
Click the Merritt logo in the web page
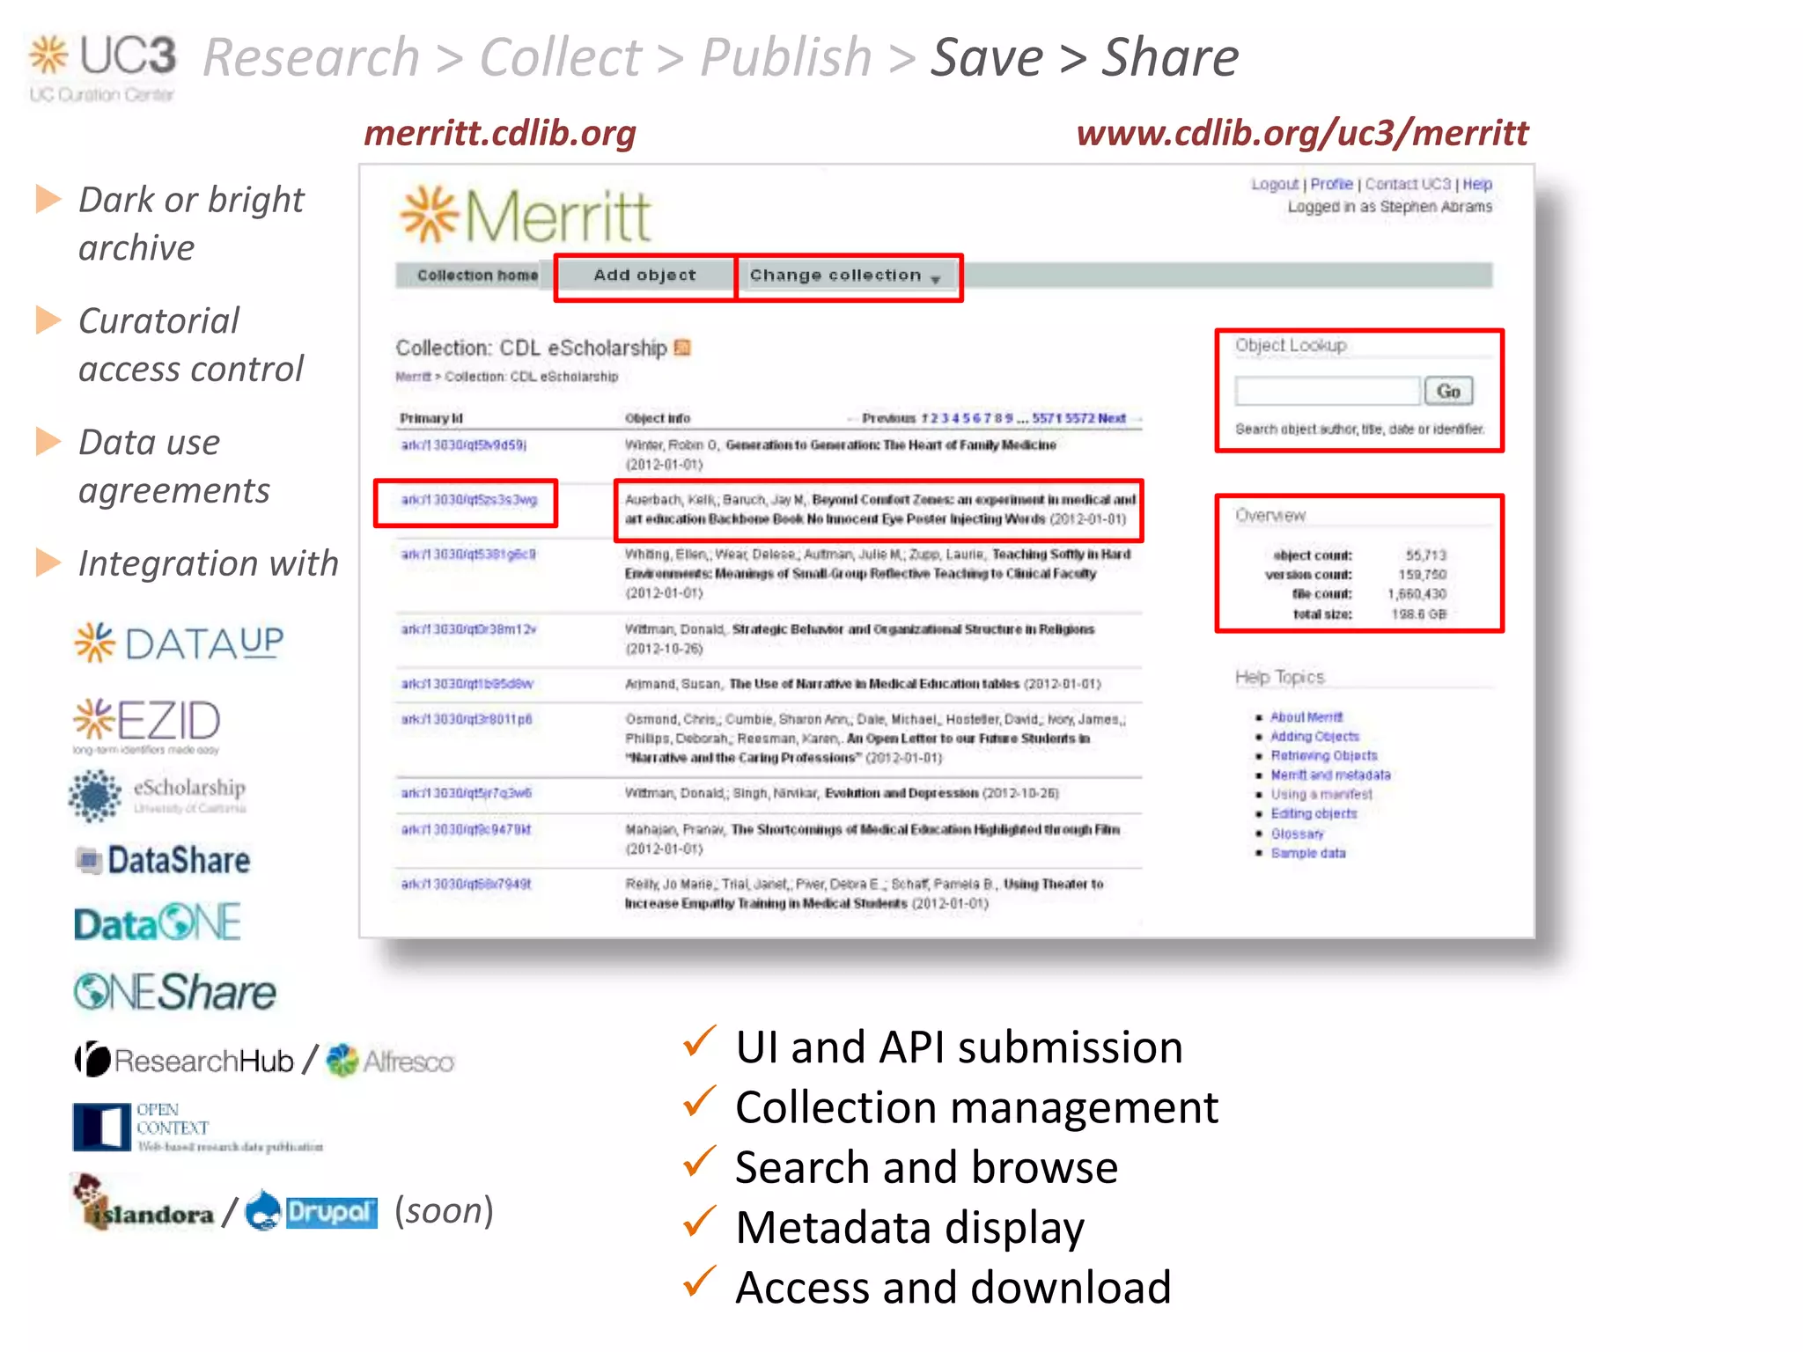tap(526, 215)
